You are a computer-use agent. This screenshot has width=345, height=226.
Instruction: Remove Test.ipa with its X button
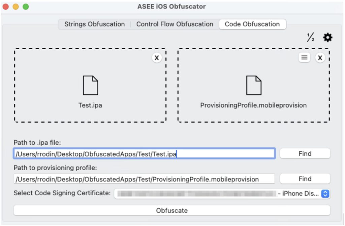(157, 58)
